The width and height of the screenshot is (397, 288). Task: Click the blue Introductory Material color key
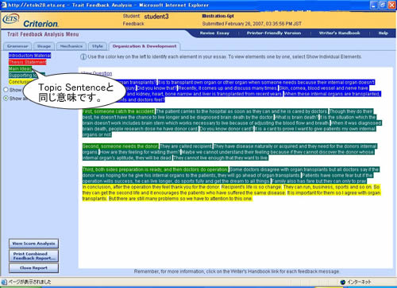coord(29,56)
